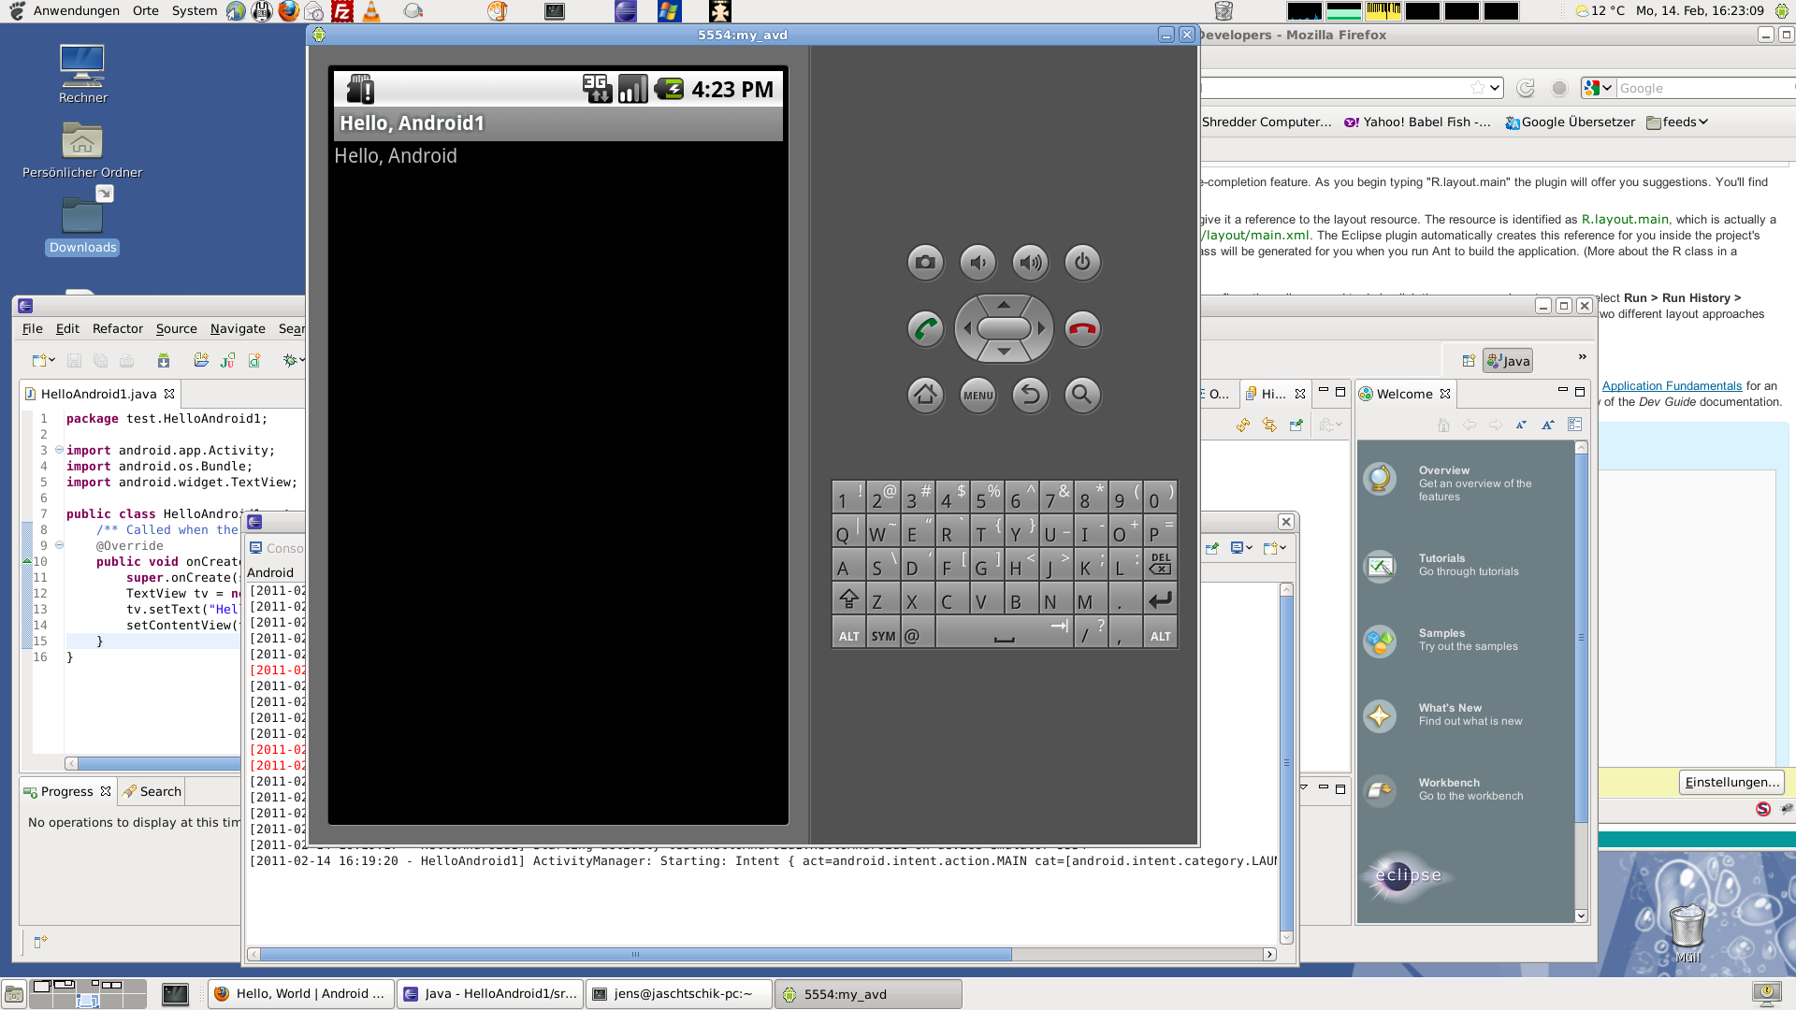Tap the green call button
This screenshot has width=1796, height=1010.
click(925, 329)
